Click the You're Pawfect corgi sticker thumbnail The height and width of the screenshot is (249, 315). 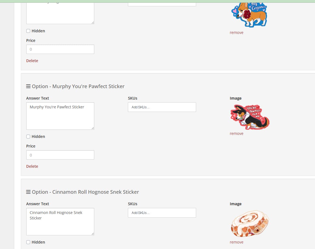pos(250,117)
